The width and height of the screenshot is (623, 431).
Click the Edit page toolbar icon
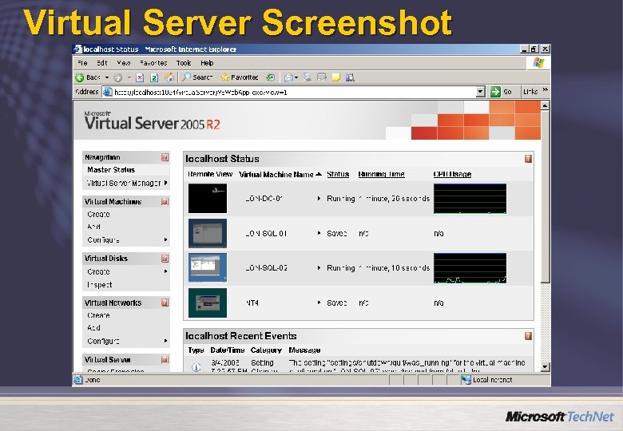tap(321, 77)
